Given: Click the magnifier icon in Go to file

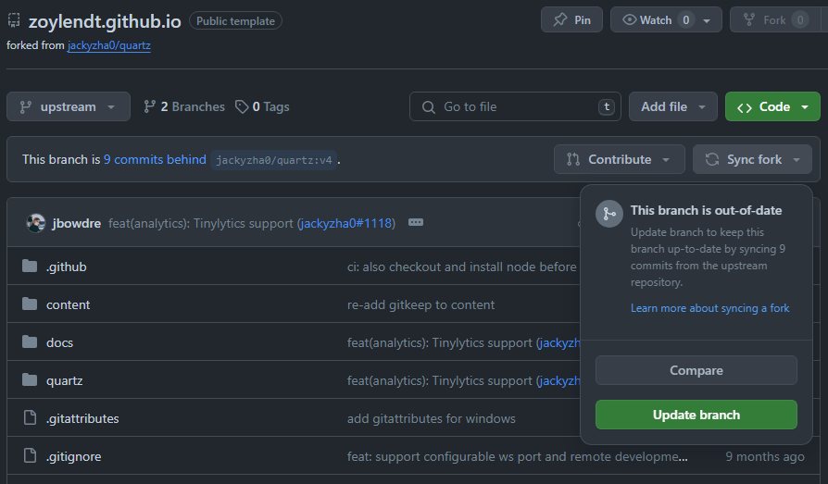Looking at the screenshot, I should pyautogui.click(x=429, y=107).
